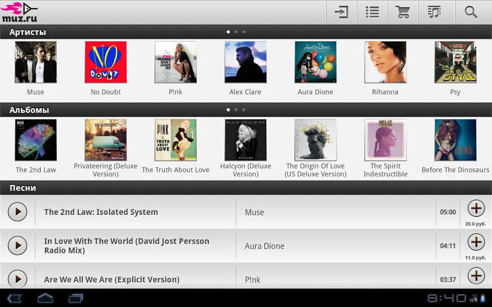Screen dimensions: 492x307
Task: Click duration 04:11 of Aura Dione song
Action: [x=448, y=246]
